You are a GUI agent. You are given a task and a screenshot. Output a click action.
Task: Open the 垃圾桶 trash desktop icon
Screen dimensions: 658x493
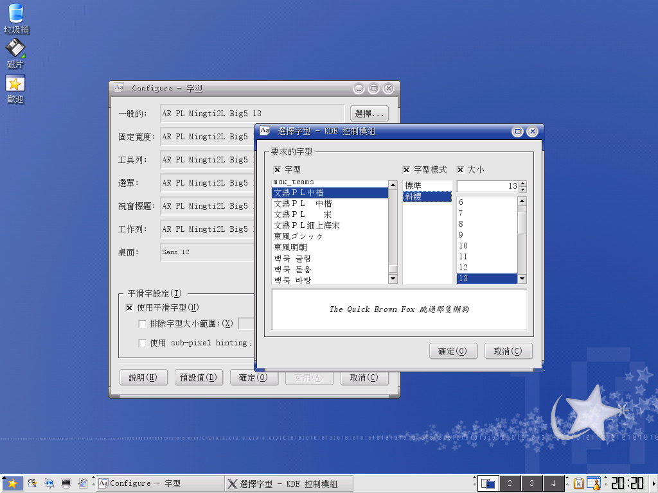tap(16, 18)
